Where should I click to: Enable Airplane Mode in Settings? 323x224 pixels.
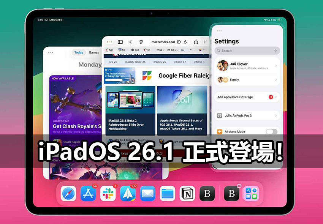[x=271, y=131]
